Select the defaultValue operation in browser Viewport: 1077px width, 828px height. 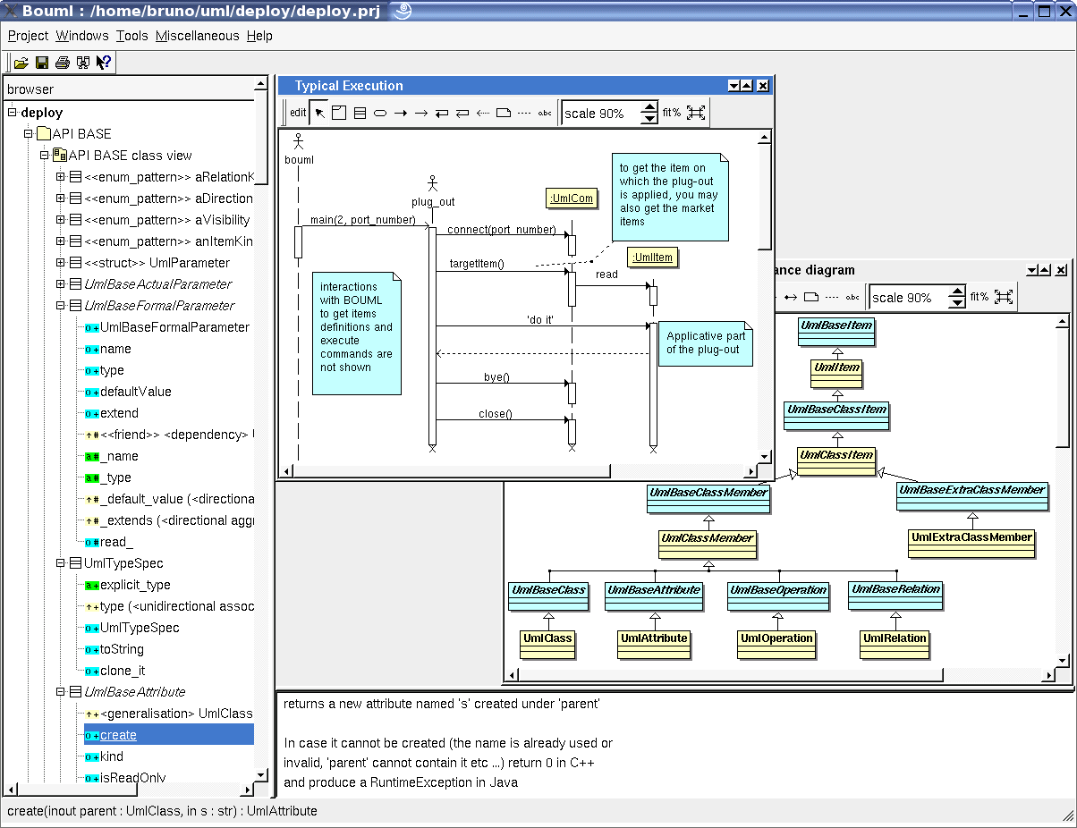(x=135, y=392)
